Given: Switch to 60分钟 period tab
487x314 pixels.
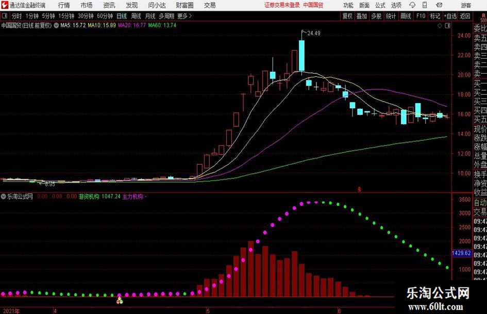Looking at the screenshot, I should (105, 16).
